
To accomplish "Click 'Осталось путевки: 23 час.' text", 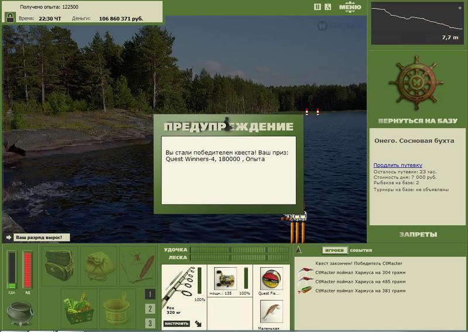I will [x=405, y=172].
